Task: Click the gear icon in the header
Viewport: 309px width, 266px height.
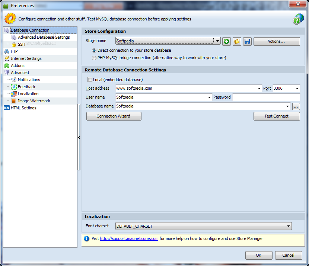Action: [10, 19]
